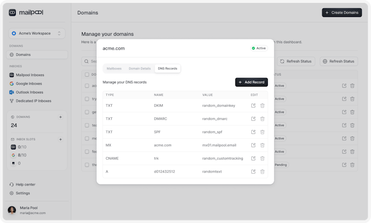
Task: Select the DNS Records tab
Action: (x=167, y=68)
